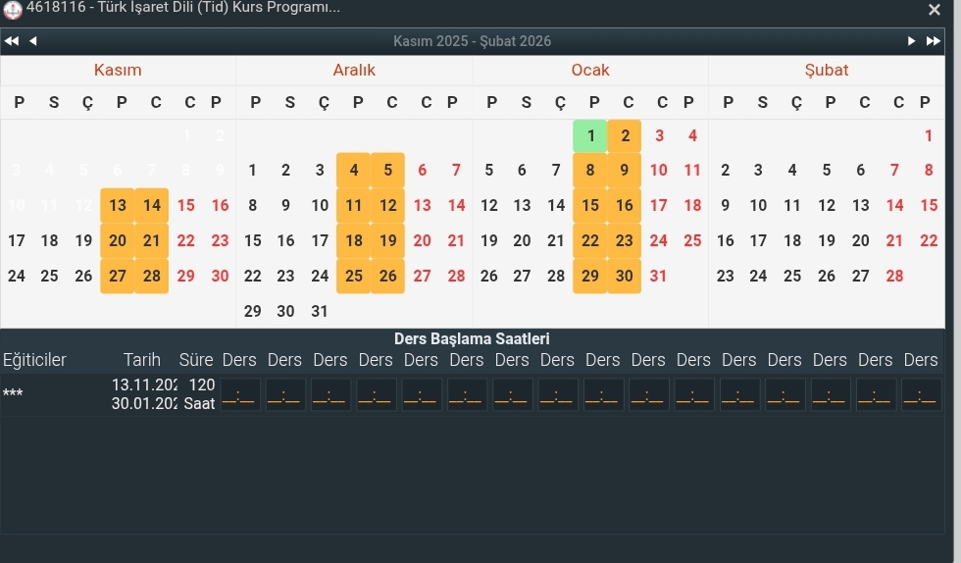Viewport: 961px width, 563px height.
Task: Select December 4 in Aralık calendar
Action: coord(354,170)
